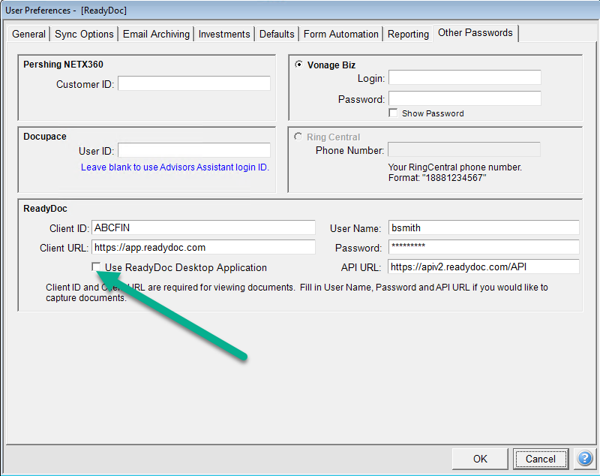Select the Other Passwords tab
600x476 pixels.
475,33
